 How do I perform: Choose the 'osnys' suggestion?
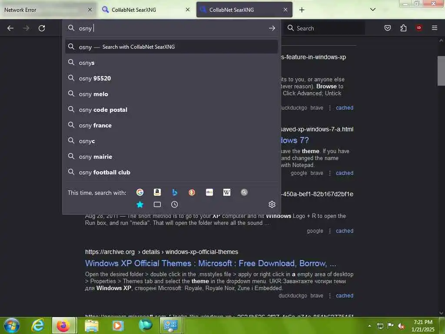pyautogui.click(x=171, y=63)
